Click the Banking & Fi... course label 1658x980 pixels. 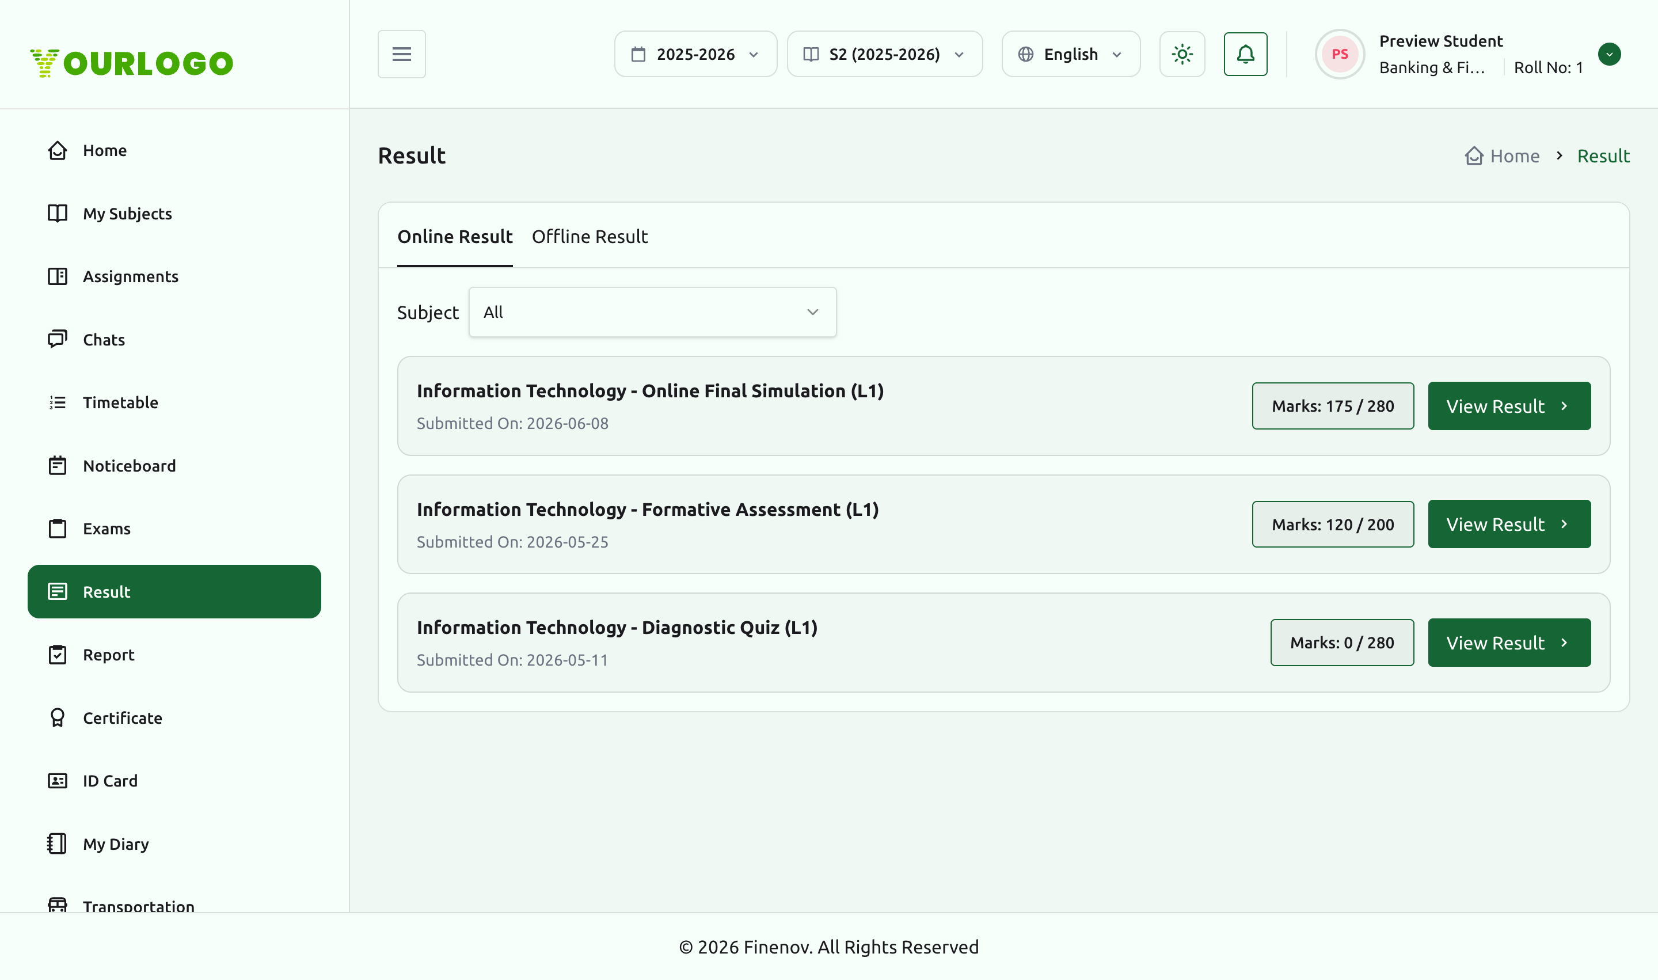pos(1432,67)
